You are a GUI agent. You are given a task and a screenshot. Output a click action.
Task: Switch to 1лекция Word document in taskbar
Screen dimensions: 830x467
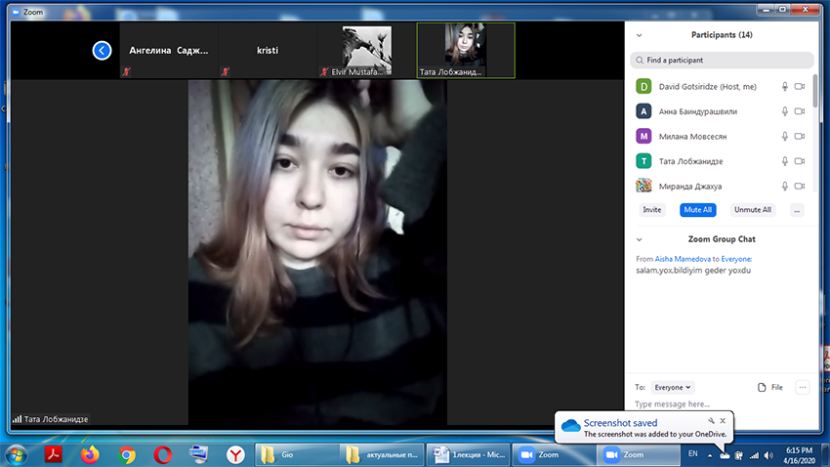[467, 454]
